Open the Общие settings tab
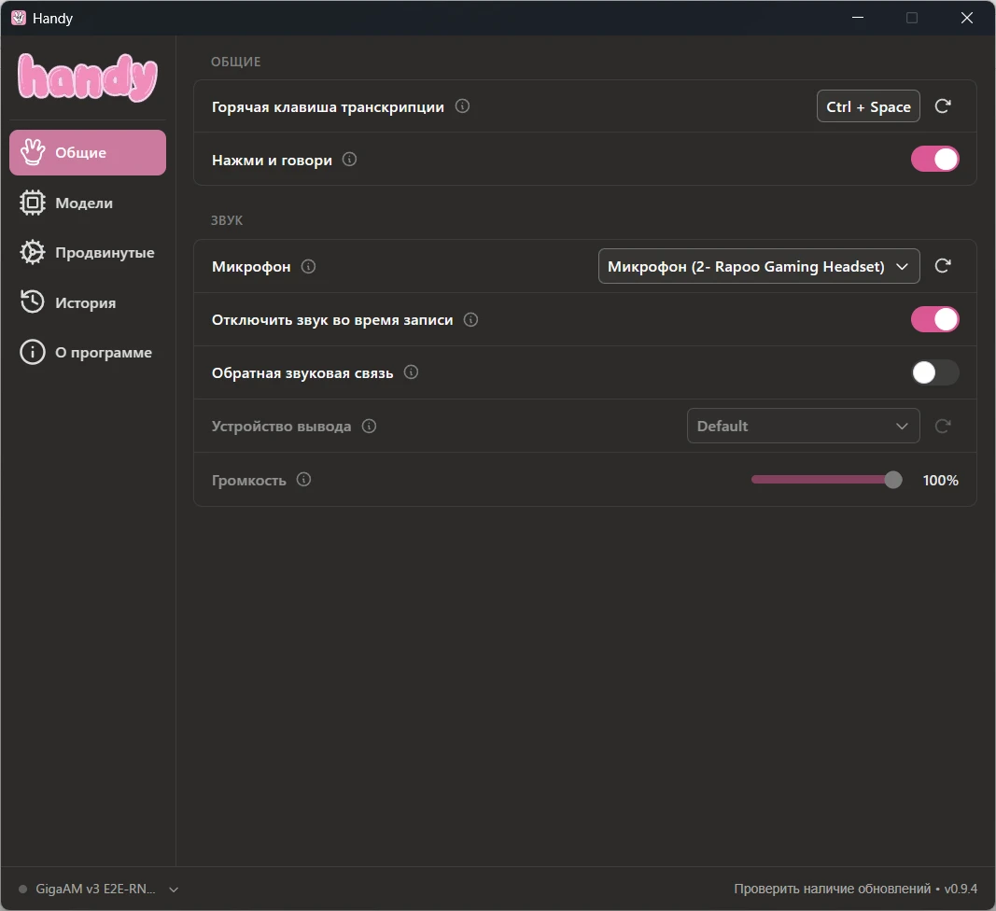The width and height of the screenshot is (996, 911). 88,152
